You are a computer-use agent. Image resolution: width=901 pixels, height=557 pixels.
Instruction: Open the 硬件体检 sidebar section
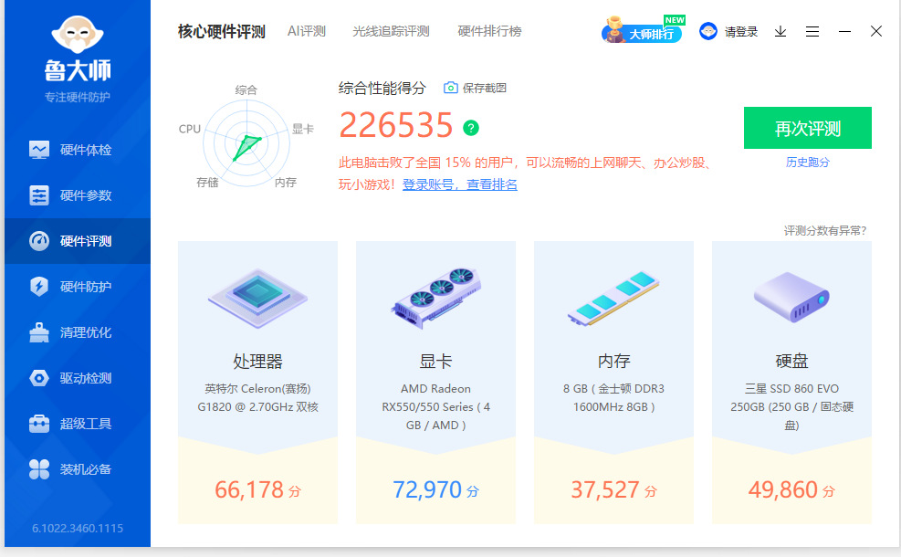click(x=78, y=150)
